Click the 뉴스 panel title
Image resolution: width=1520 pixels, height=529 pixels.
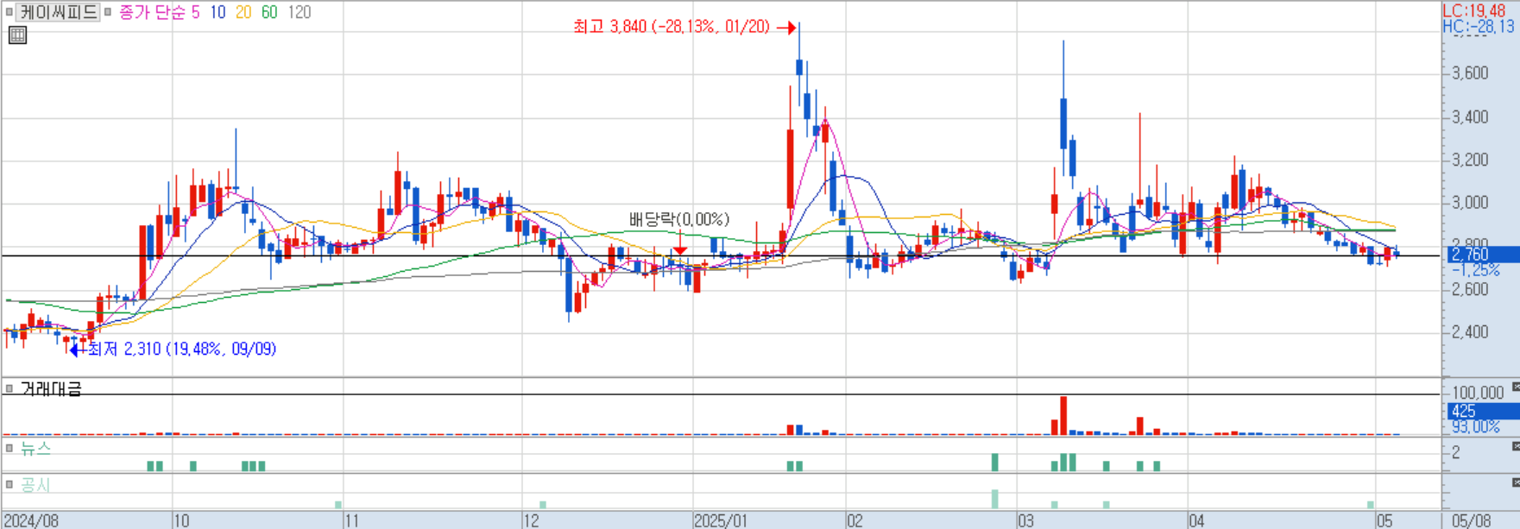(x=36, y=449)
